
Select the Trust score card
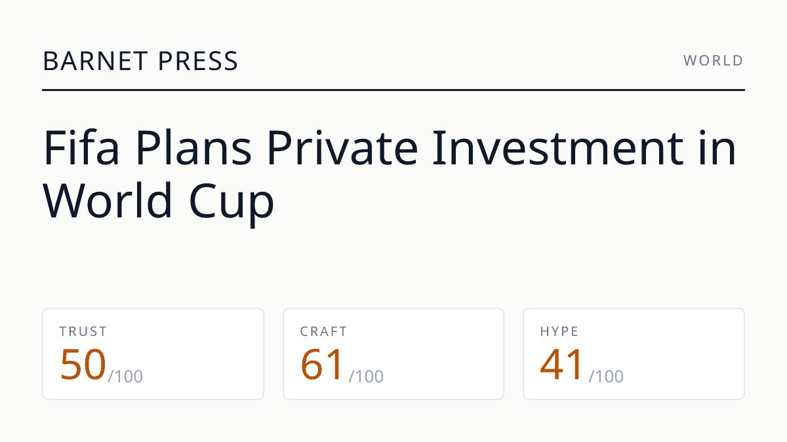(x=153, y=354)
